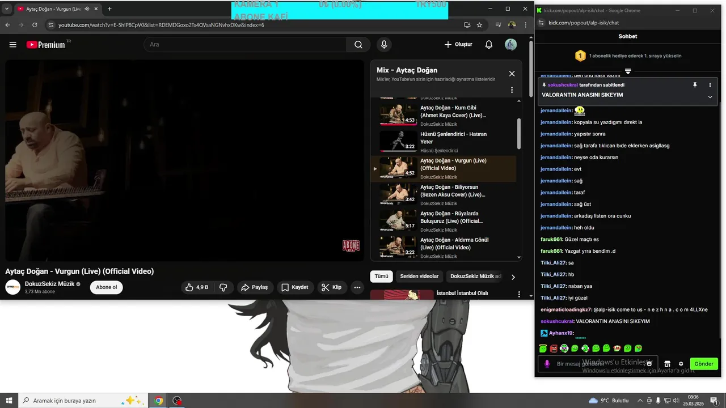This screenshot has width=726, height=408.
Task: Select the Tümü filter chip
Action: [382, 277]
